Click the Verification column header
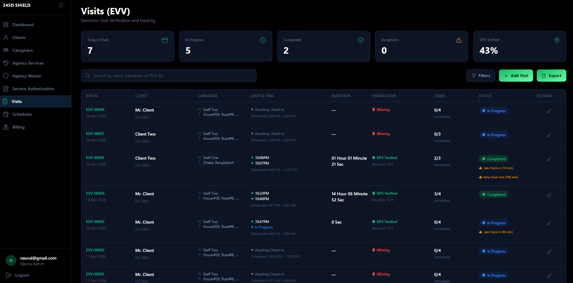This screenshot has width=573, height=283. point(384,96)
